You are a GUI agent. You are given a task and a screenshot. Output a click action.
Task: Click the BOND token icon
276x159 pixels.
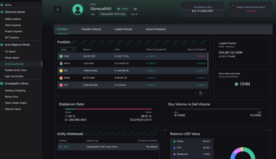(x=61, y=78)
